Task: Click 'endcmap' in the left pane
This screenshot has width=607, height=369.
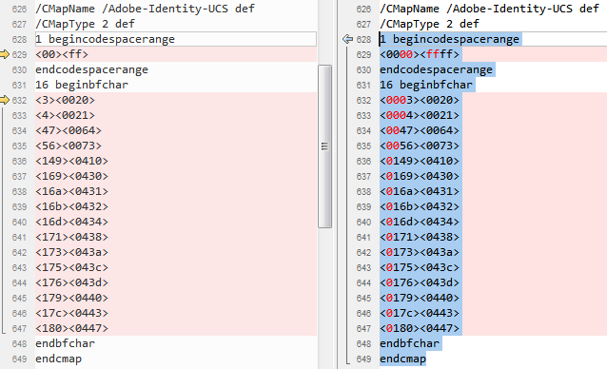Action: click(58, 359)
